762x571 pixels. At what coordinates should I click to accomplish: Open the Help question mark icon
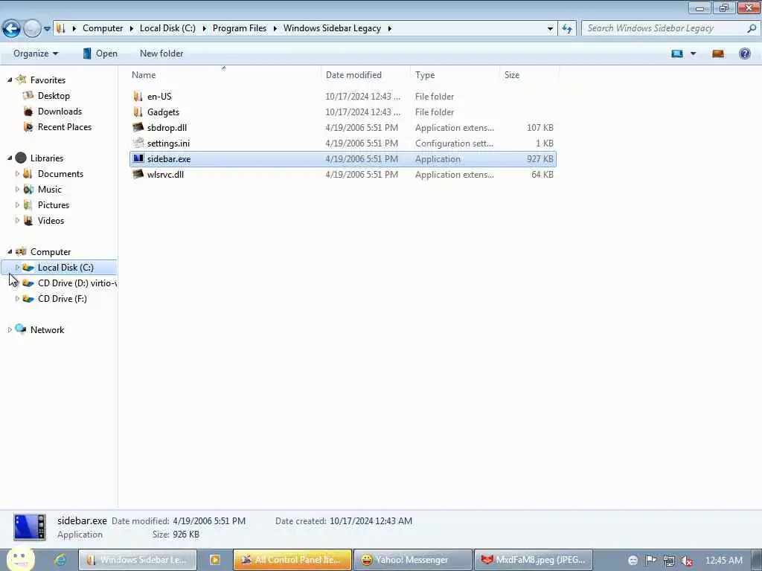click(x=744, y=54)
